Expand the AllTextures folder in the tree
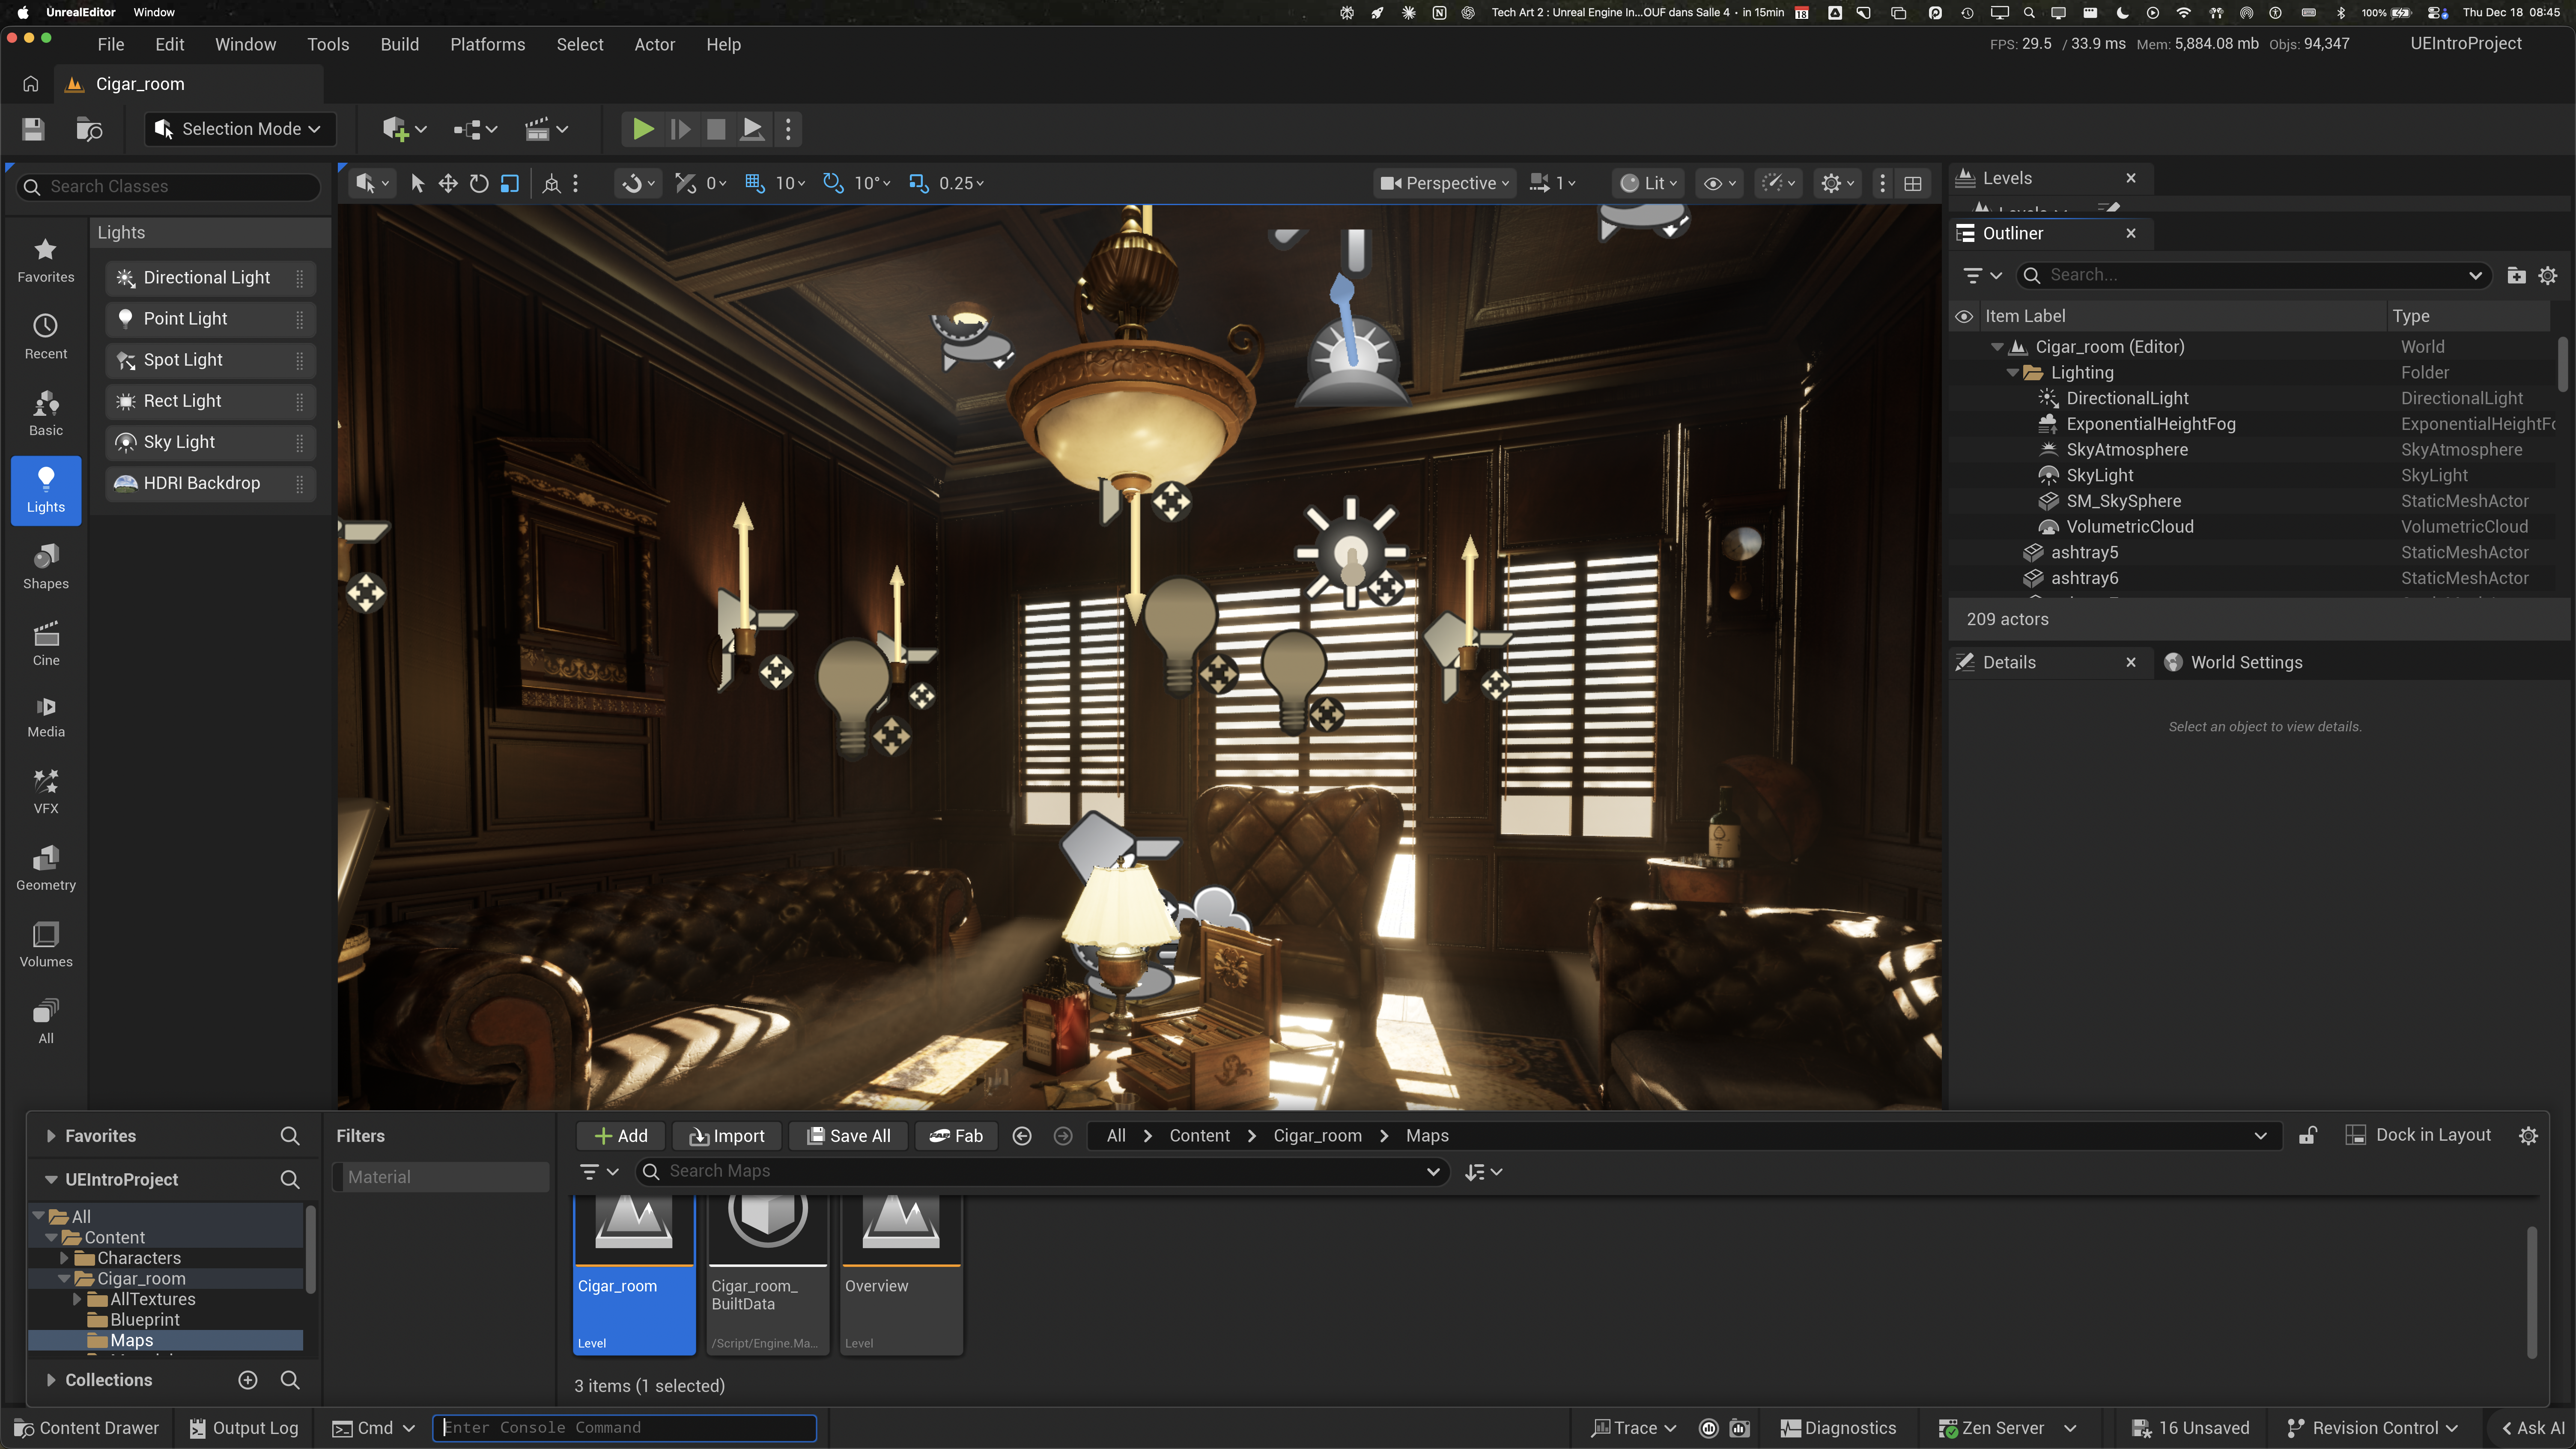2576x1449 pixels. click(77, 1299)
